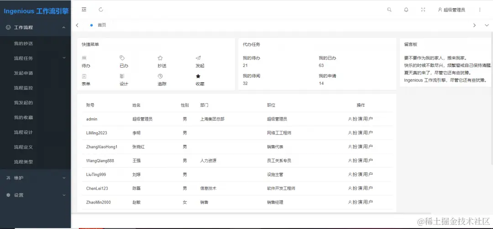
Task: Click the 姓名 column header
Action: 136,105
